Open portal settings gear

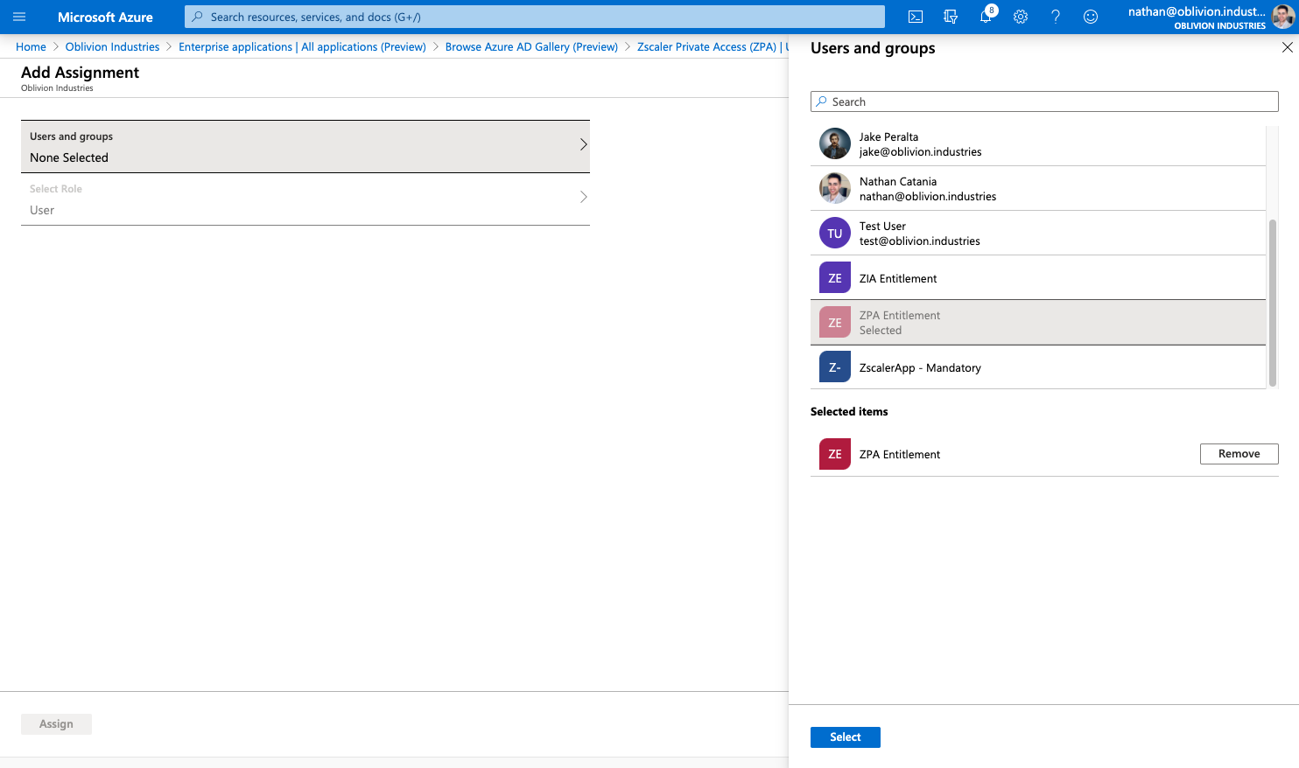tap(1021, 17)
